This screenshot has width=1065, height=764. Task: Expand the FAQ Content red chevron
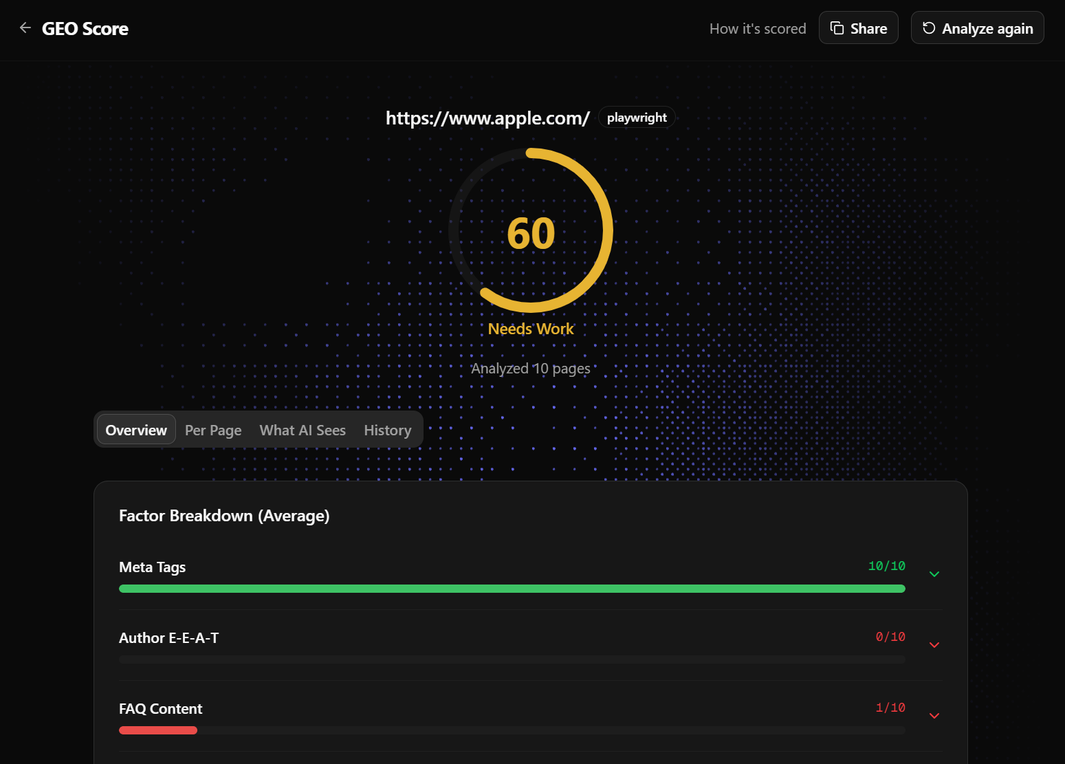coord(934,716)
